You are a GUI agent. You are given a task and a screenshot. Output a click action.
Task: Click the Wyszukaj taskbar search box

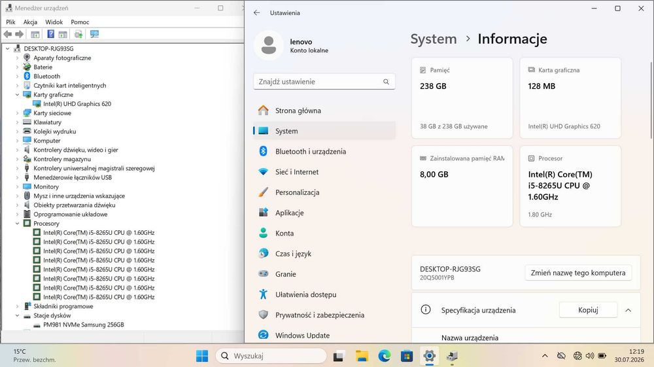pos(271,356)
